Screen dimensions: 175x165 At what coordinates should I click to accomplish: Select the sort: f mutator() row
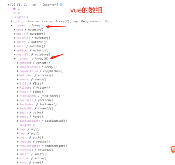click(29, 46)
